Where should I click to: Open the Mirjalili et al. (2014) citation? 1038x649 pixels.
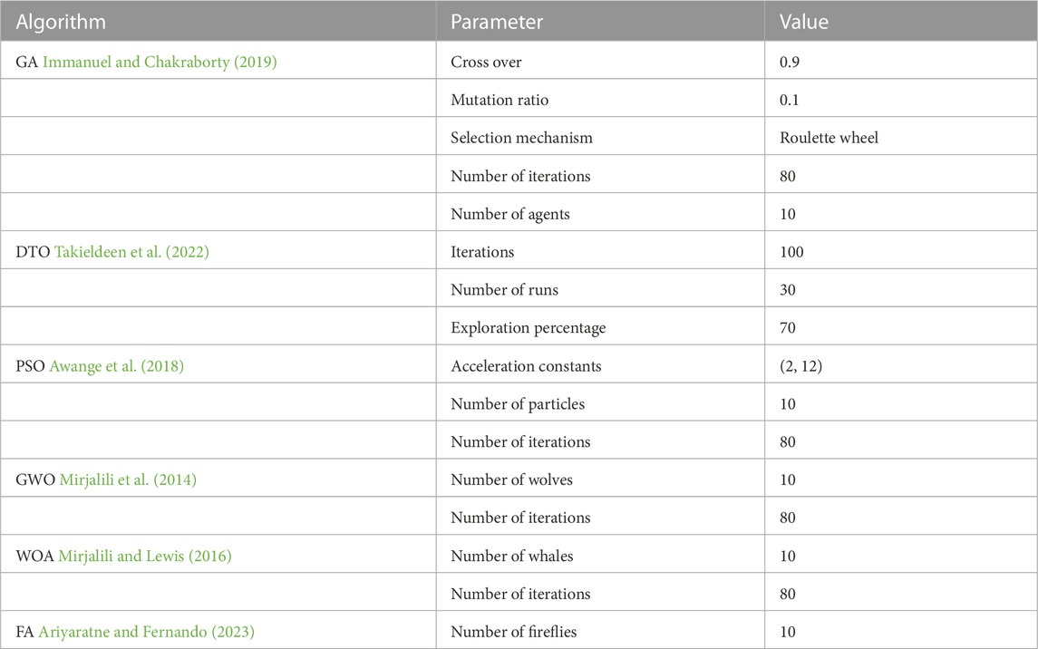click(128, 480)
